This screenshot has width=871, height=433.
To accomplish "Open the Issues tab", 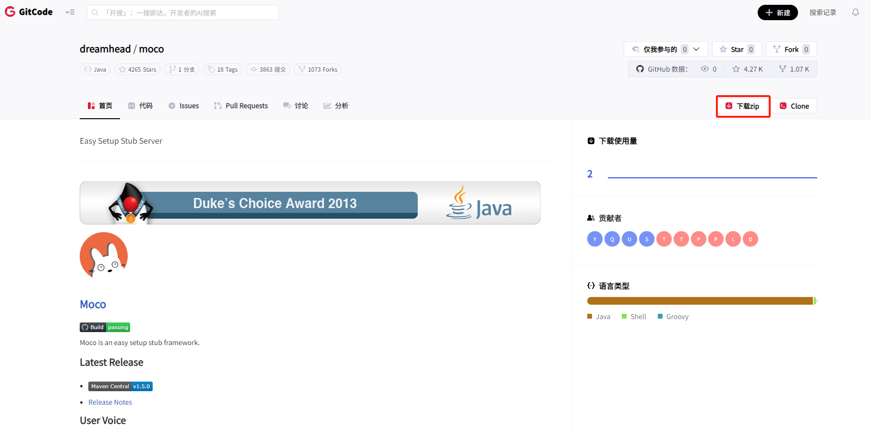I will [183, 106].
